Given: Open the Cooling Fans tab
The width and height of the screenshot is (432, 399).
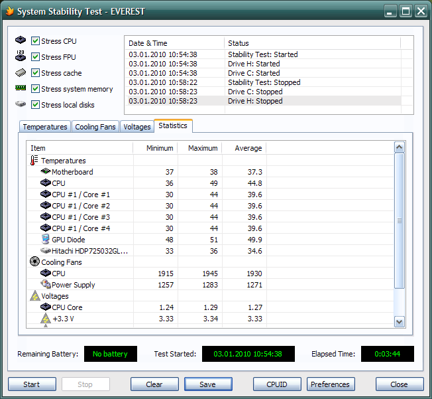Looking at the screenshot, I should pos(95,127).
